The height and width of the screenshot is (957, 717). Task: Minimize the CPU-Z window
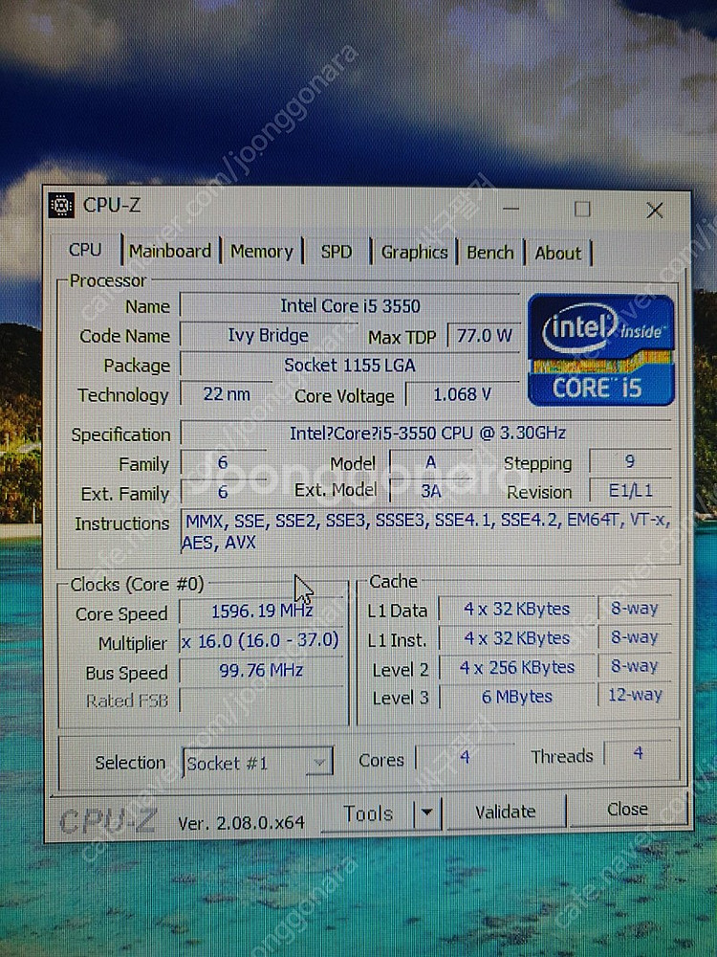point(511,210)
